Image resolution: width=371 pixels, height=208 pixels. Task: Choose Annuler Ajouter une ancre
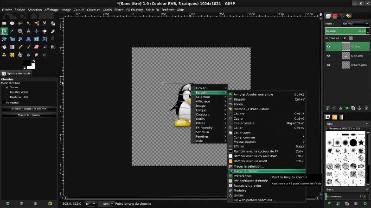[x=267, y=94]
